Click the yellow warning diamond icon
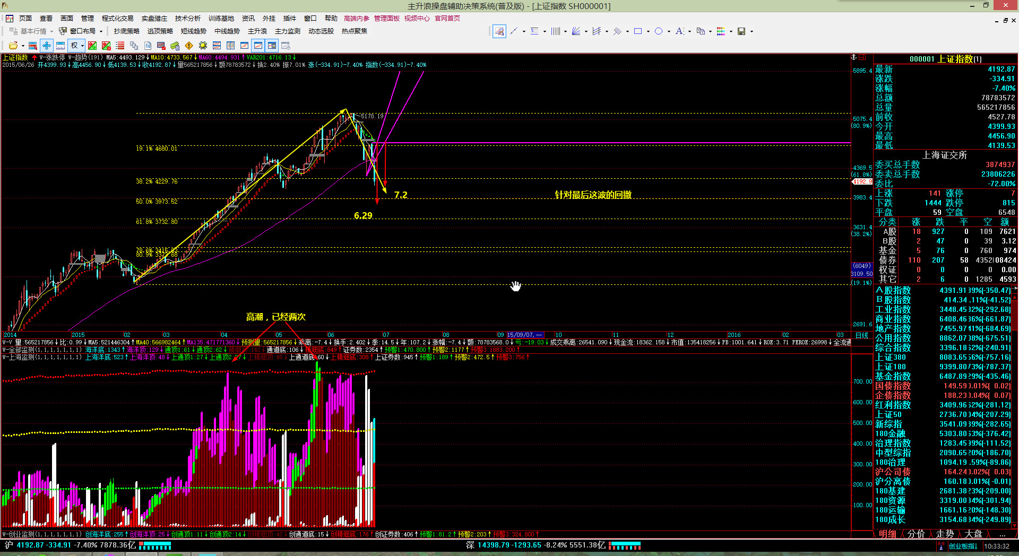 pyautogui.click(x=189, y=46)
